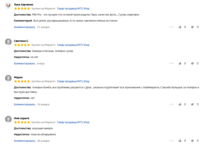Open more options on Лика Харченко's review
Image resolution: width=203 pixels, height=152 pixels.
click(171, 27)
